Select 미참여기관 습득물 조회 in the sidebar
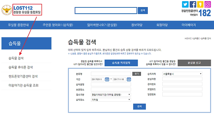Image resolution: width=214 pixels, height=115 pixels. (x=23, y=85)
